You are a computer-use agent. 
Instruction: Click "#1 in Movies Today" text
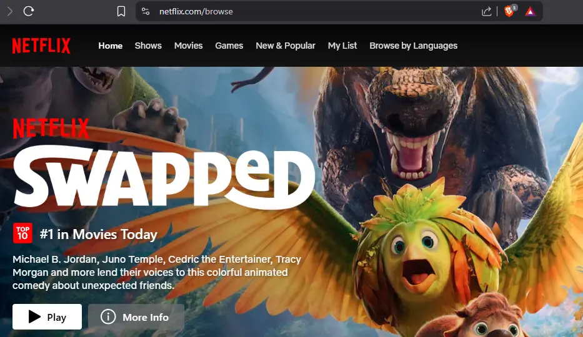[99, 234]
